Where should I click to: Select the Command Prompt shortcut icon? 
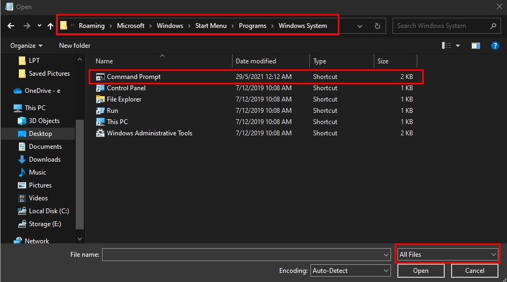pos(100,77)
